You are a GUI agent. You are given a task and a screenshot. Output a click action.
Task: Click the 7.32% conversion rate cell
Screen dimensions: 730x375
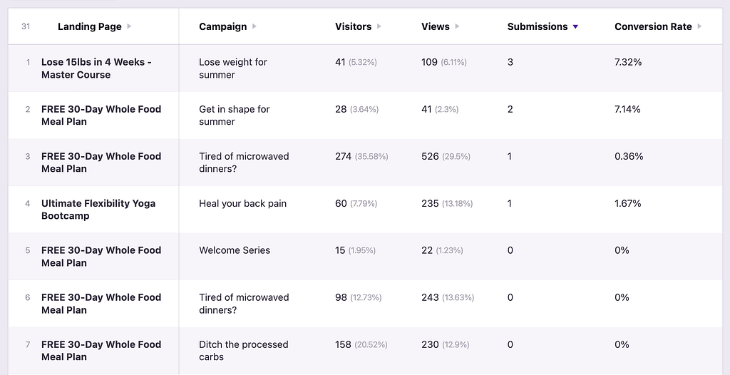click(x=628, y=63)
